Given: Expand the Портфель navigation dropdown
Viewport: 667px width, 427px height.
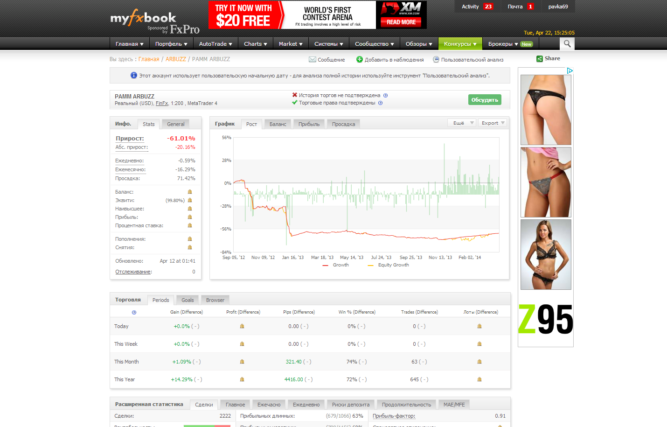Looking at the screenshot, I should click(171, 44).
